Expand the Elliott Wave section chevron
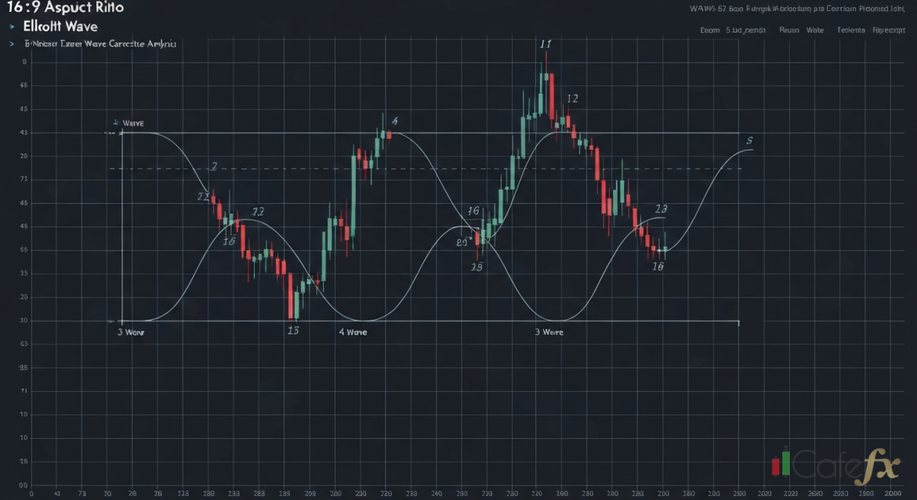The image size is (917, 500). click(x=11, y=25)
